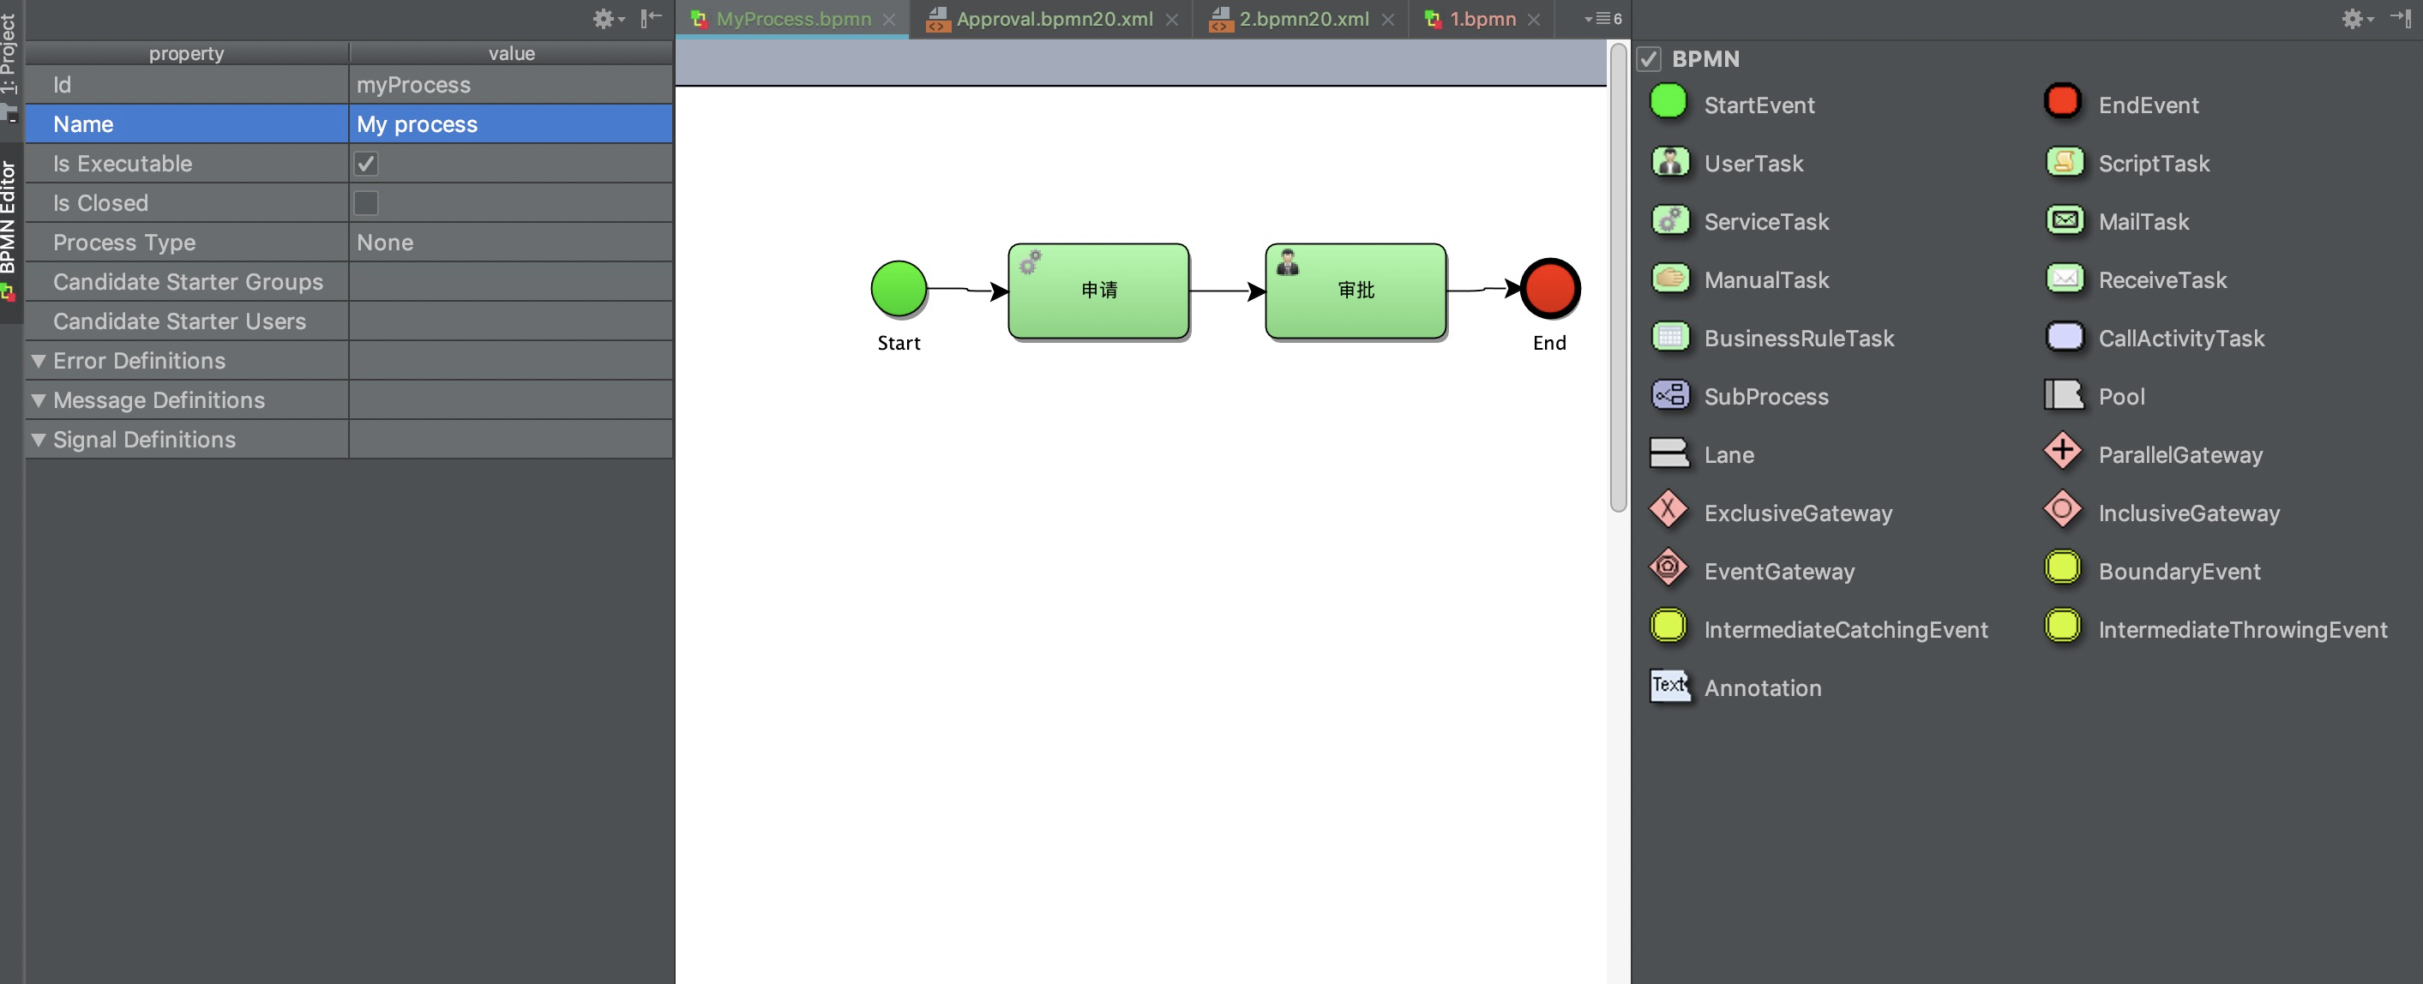
Task: Choose the Annotation tool
Action: pyautogui.click(x=1669, y=687)
